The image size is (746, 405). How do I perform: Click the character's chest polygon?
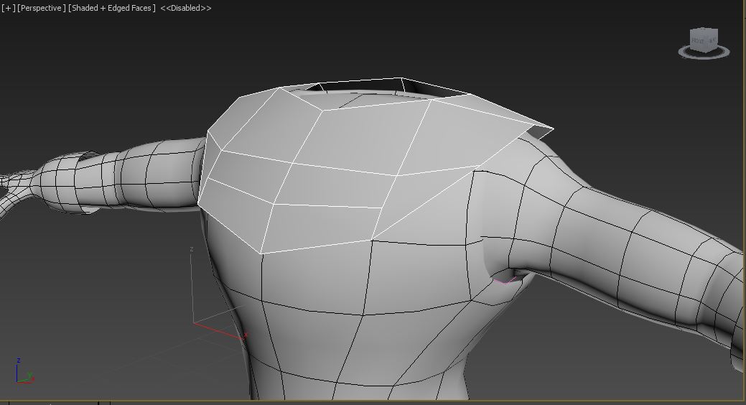(316, 280)
